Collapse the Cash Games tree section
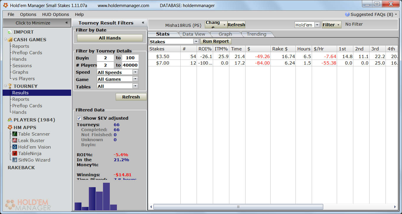This screenshot has width=402, height=214. (6, 39)
